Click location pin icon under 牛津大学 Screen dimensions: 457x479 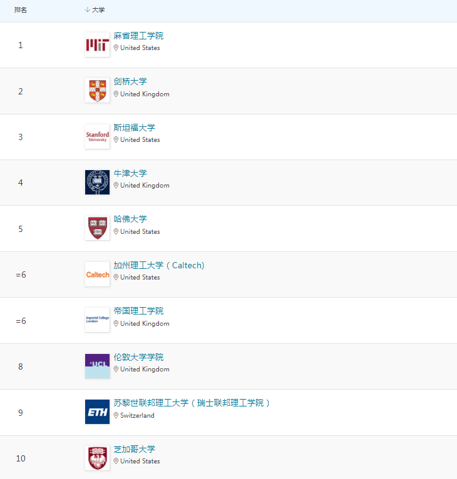116,185
